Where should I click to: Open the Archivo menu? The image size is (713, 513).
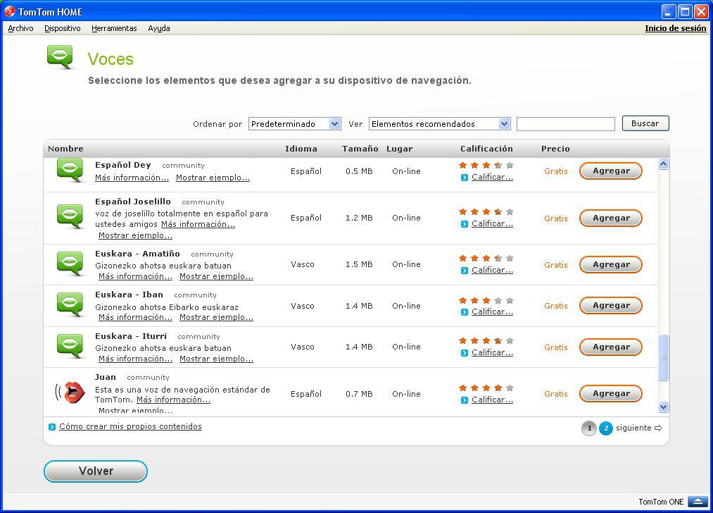point(20,28)
